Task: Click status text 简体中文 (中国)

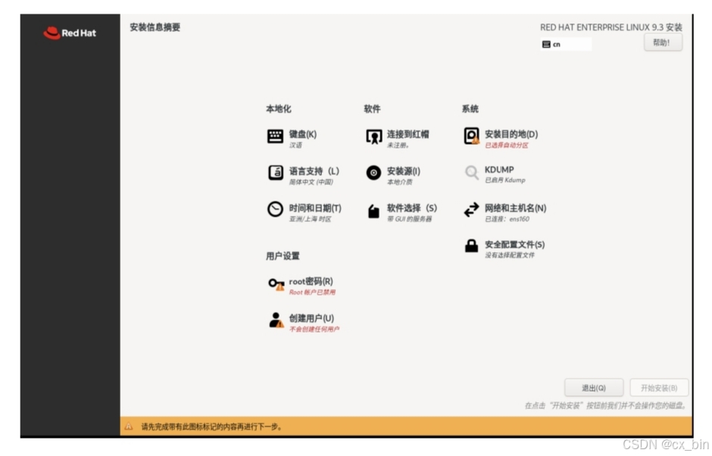Action: pyautogui.click(x=311, y=182)
